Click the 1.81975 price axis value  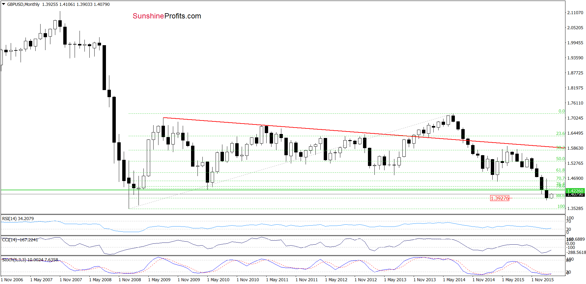(x=575, y=88)
